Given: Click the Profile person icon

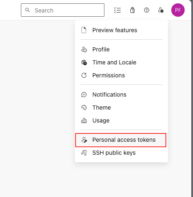Looking at the screenshot, I should pos(84,49).
